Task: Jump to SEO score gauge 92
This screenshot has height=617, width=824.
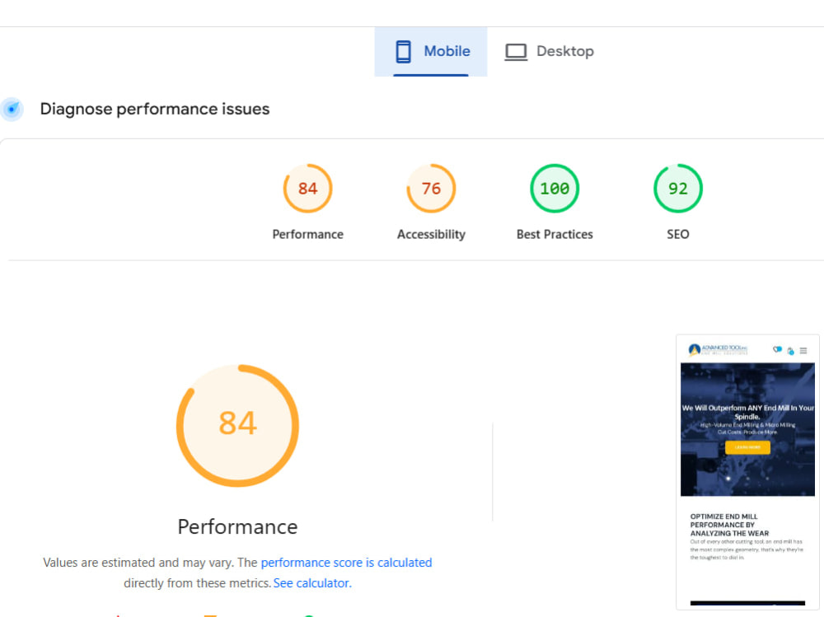Action: (x=678, y=188)
